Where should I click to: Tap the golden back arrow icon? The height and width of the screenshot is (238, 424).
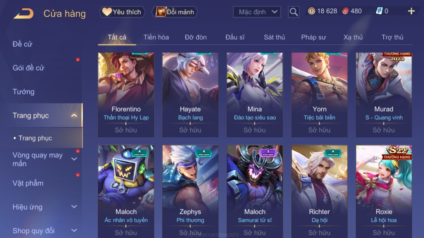(24, 14)
